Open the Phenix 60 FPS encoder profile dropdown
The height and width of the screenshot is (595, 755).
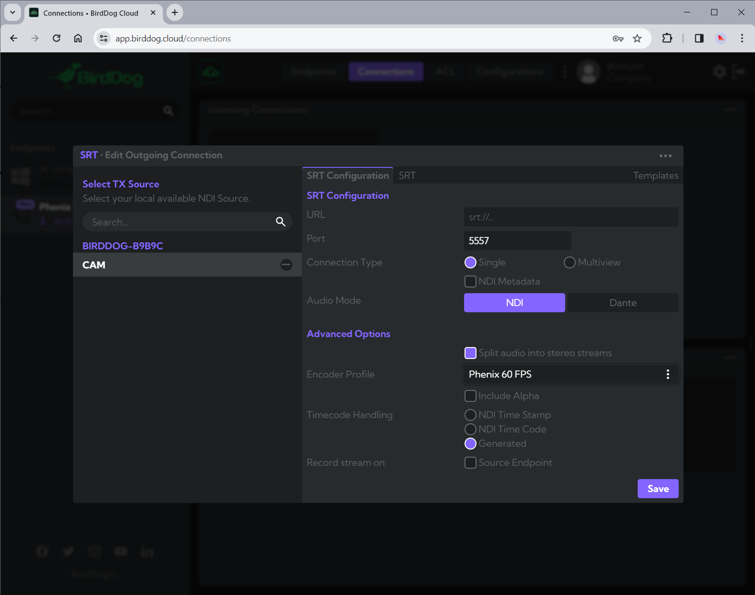click(x=571, y=374)
